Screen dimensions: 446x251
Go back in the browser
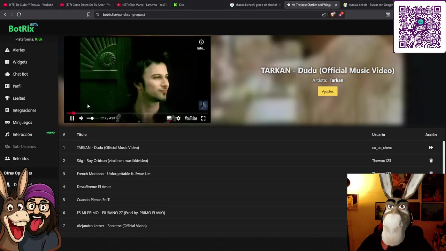[5, 15]
